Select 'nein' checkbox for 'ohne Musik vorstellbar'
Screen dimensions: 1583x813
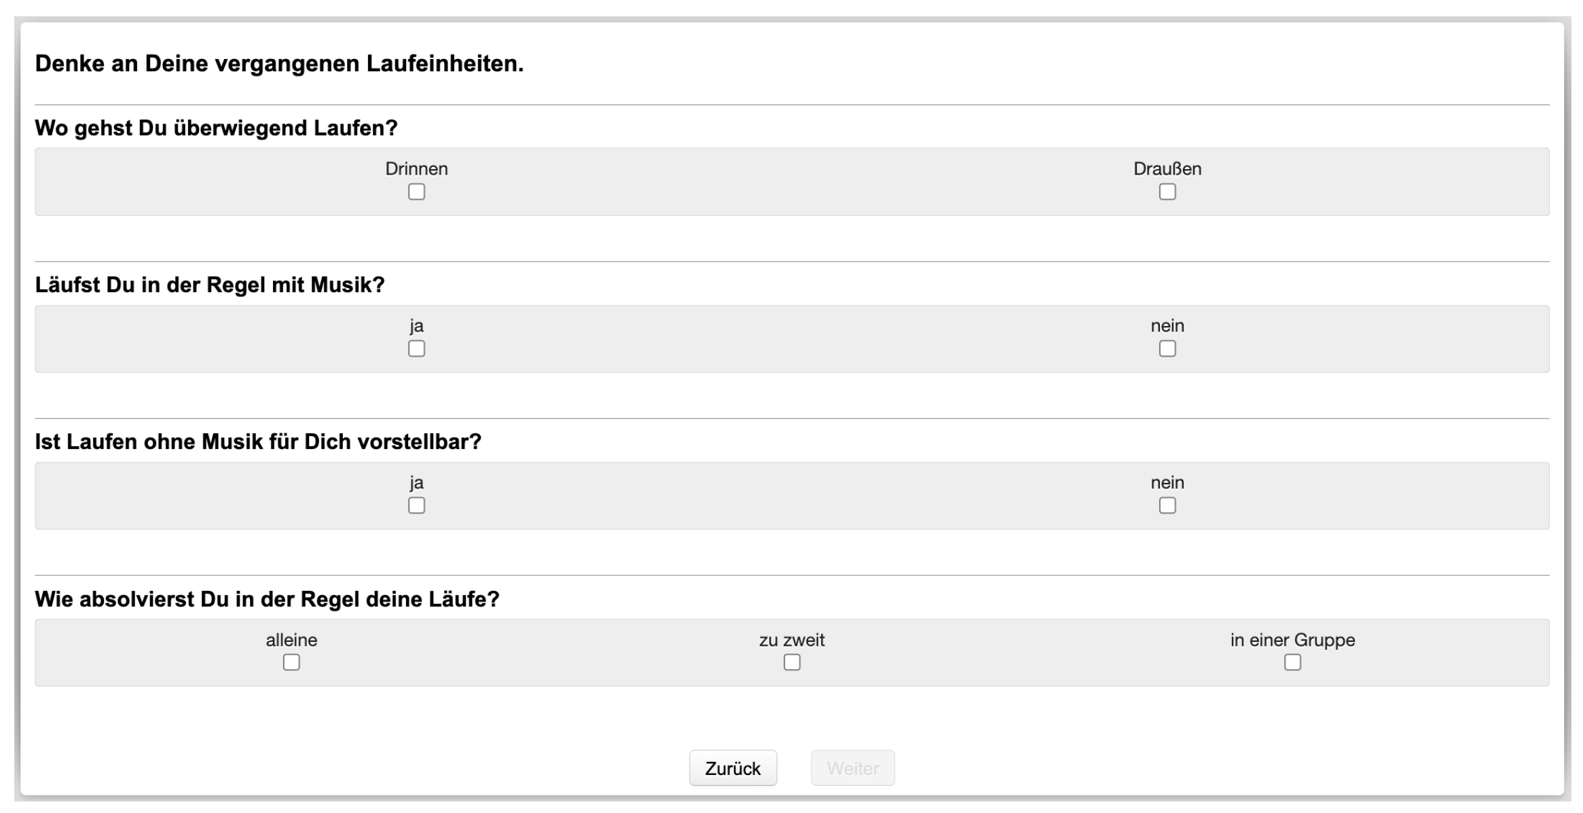tap(1167, 506)
